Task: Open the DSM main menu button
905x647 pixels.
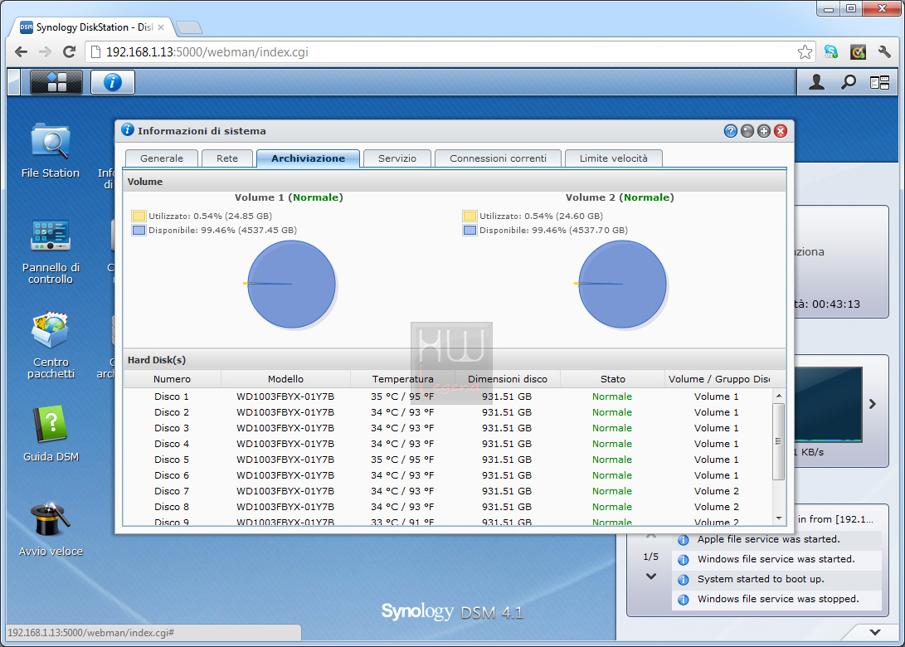Action: pyautogui.click(x=56, y=82)
